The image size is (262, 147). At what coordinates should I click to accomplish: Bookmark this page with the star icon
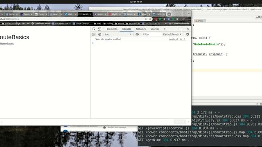pos(150,19)
